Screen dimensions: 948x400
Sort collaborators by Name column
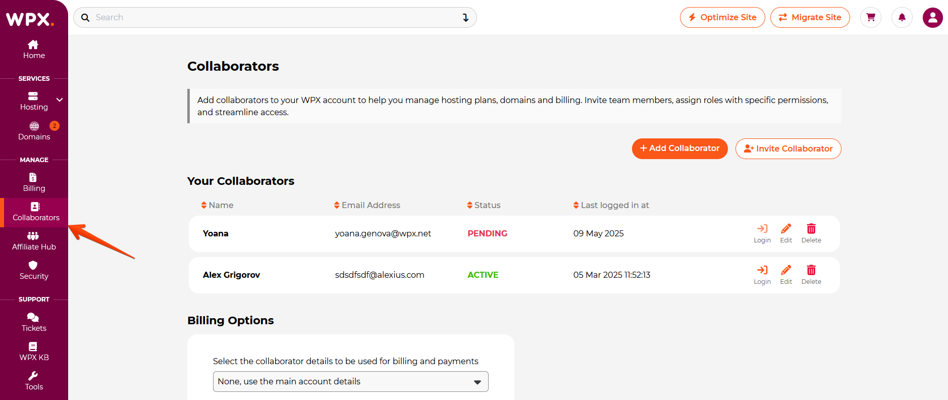217,205
